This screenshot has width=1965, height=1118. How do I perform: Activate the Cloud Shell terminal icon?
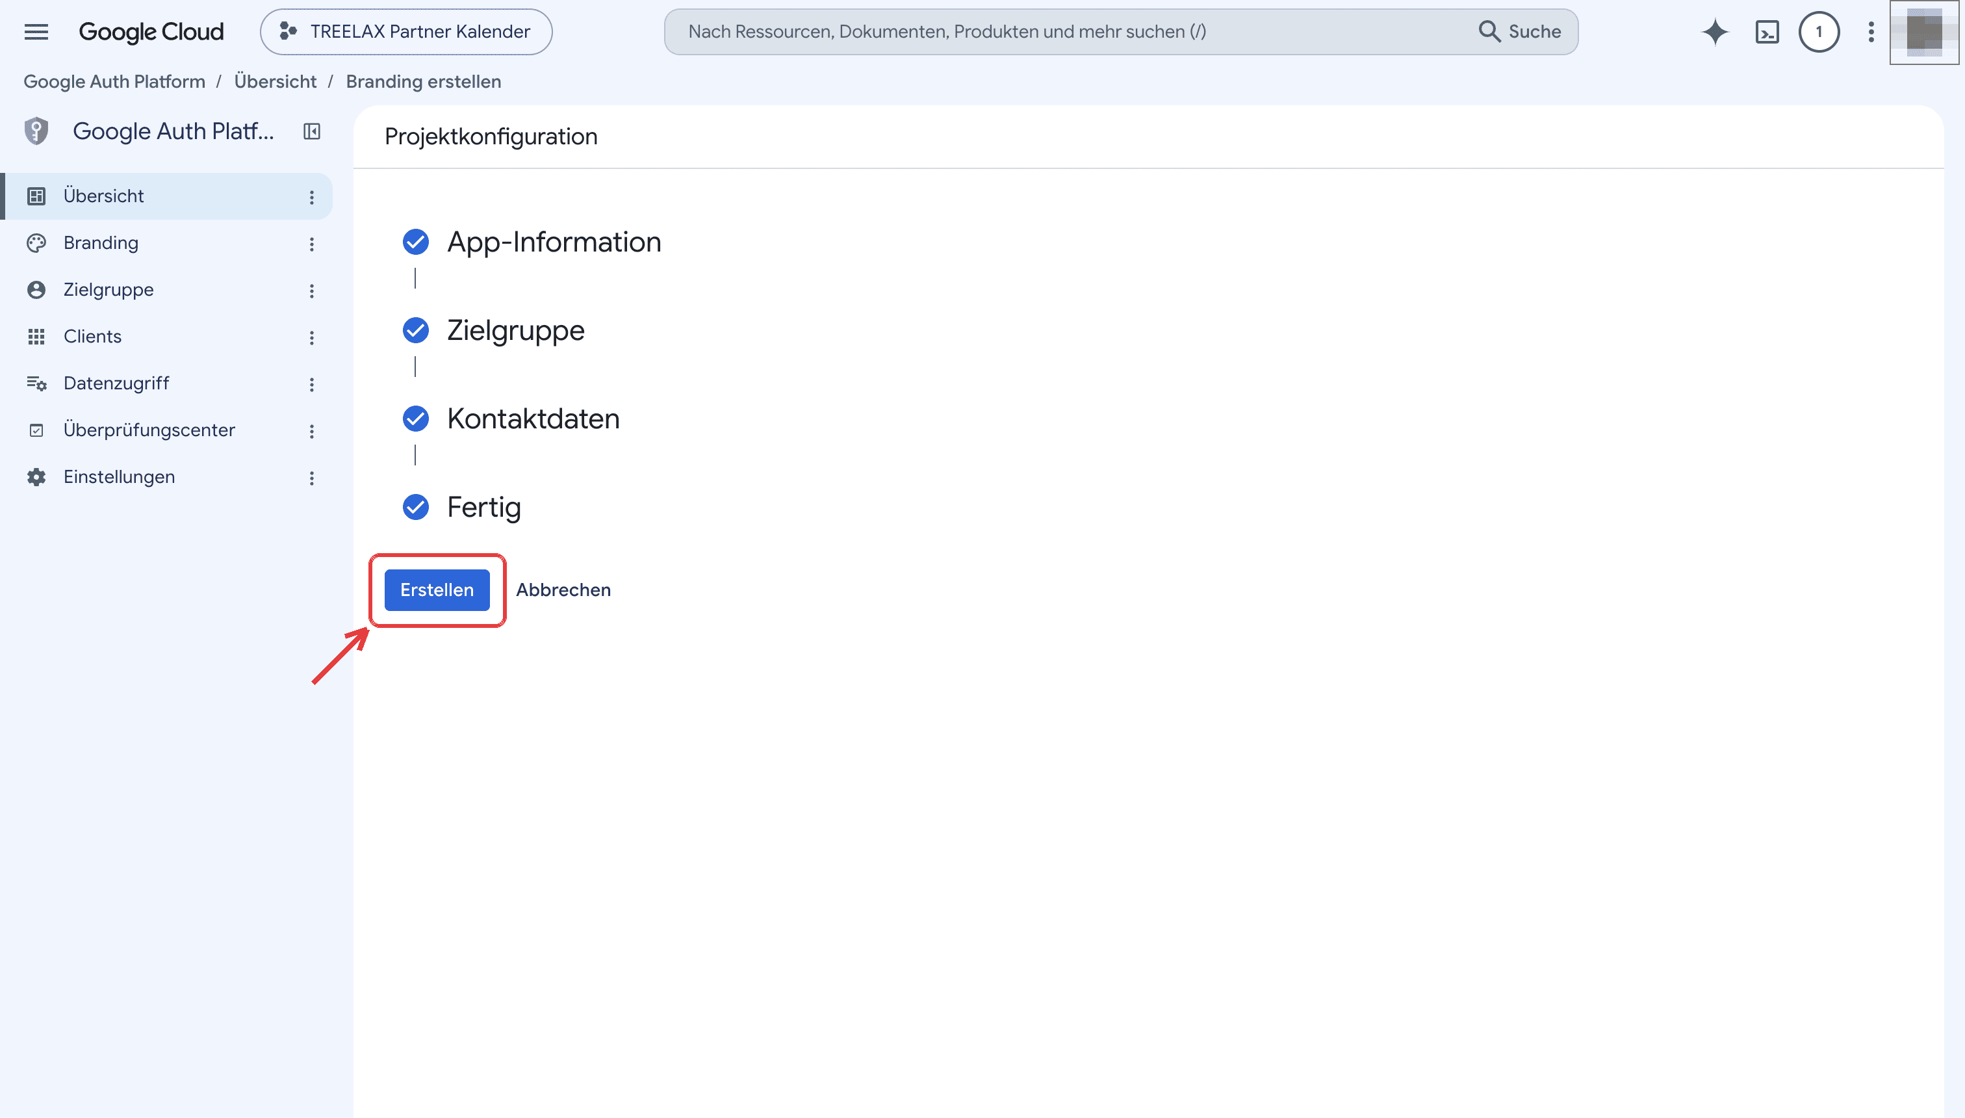(x=1767, y=31)
